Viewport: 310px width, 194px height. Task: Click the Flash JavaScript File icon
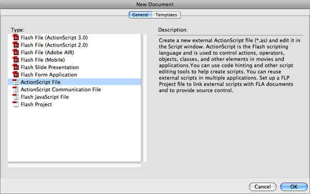tap(16, 96)
